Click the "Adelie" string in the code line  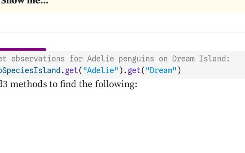96,70
